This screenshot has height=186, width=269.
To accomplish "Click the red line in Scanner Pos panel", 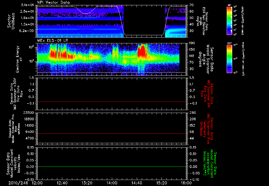I will point(111,133).
